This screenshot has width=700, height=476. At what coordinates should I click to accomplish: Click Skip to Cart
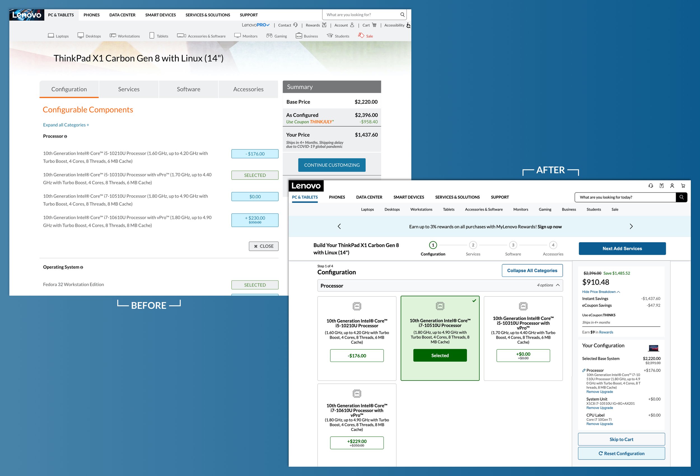(x=621, y=439)
